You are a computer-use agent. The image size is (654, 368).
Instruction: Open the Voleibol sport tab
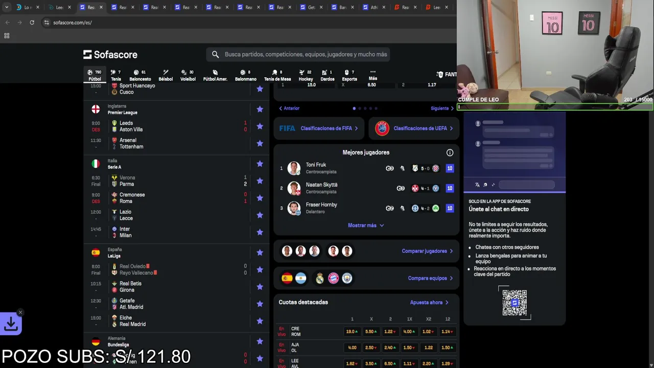coord(188,75)
